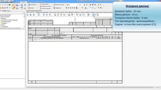Expand the 'Вставка' dropdown arrow
The width and height of the screenshot is (161, 90).
(x=37, y=8)
